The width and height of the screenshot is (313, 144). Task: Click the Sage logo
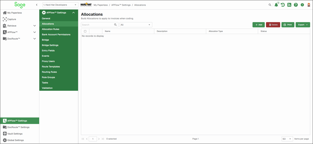click(20, 5)
